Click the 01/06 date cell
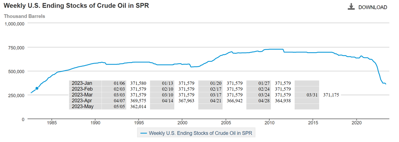Screen dimensions: 399x142 click(x=120, y=83)
